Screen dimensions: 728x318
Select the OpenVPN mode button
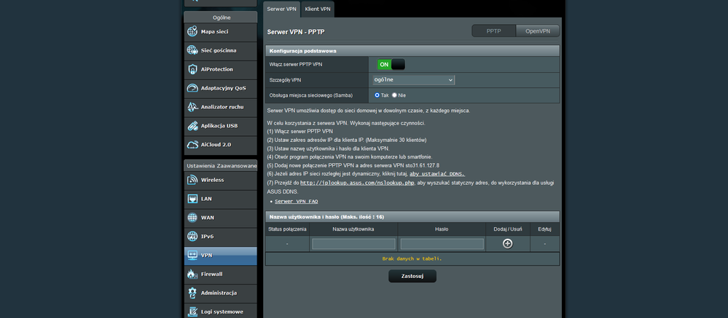(x=538, y=31)
